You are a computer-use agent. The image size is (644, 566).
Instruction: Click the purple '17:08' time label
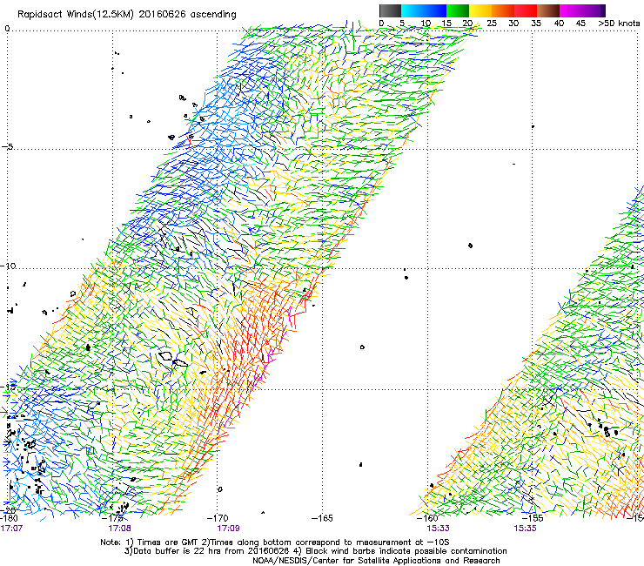119,529
